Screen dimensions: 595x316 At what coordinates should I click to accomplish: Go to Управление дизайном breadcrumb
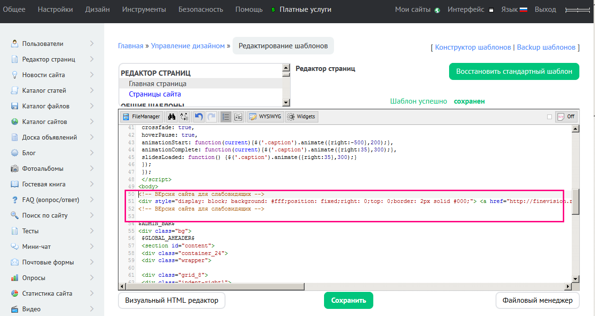(x=188, y=46)
